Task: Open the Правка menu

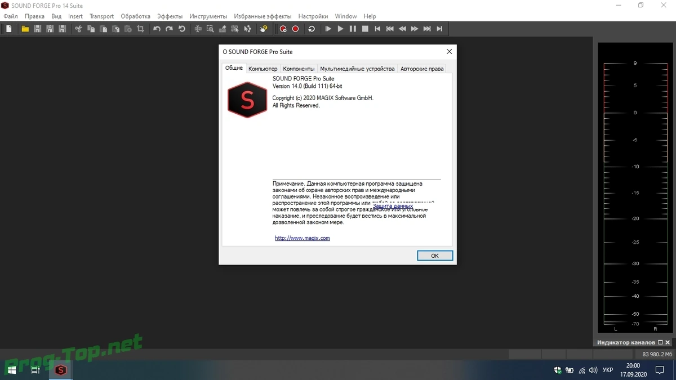Action: pos(34,16)
